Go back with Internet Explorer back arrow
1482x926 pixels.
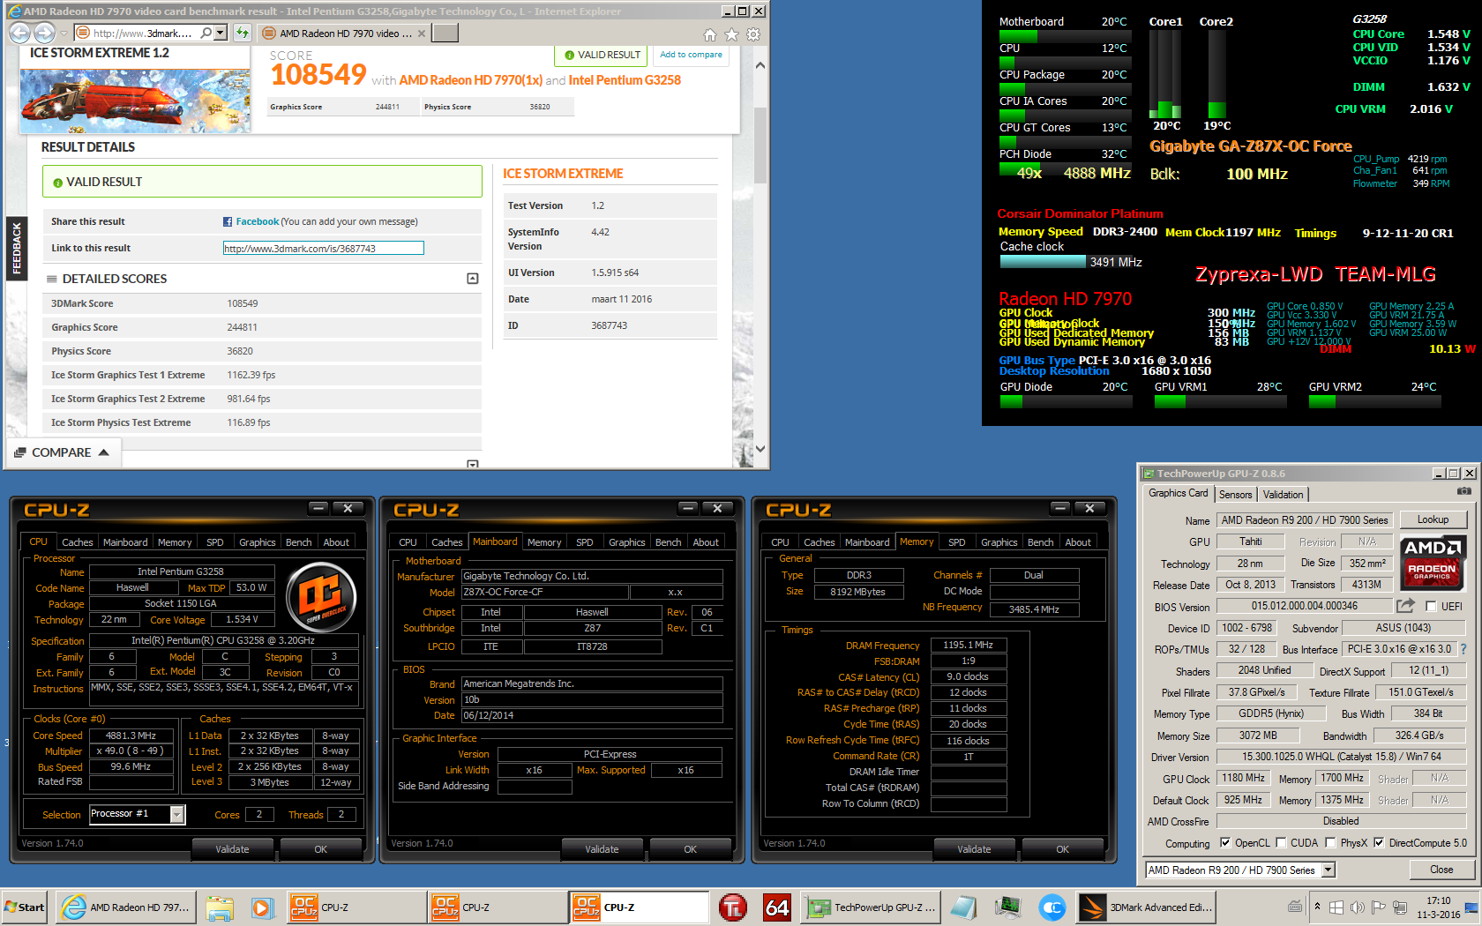pos(20,33)
